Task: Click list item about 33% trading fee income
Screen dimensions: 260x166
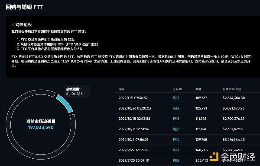Action: coord(45,40)
